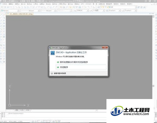Open the 格式 (Format) menu

pos(30,4)
